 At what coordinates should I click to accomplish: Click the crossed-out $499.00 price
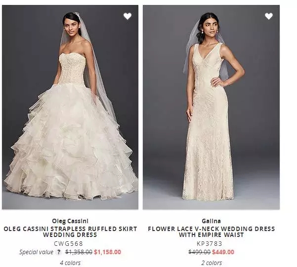(200, 252)
